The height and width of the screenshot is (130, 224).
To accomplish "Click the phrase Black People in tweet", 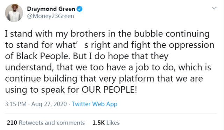I will (x=42, y=56).
